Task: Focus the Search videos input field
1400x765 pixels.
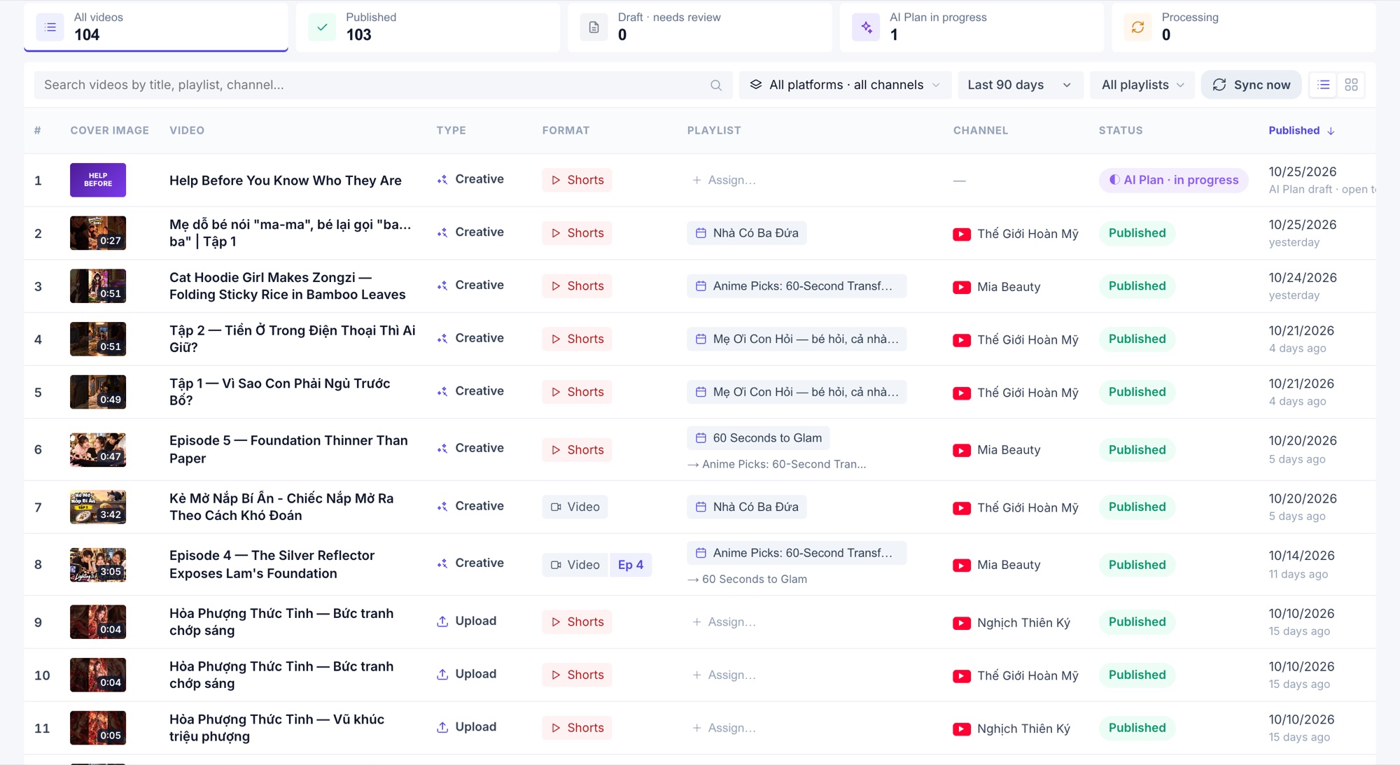Action: click(383, 85)
